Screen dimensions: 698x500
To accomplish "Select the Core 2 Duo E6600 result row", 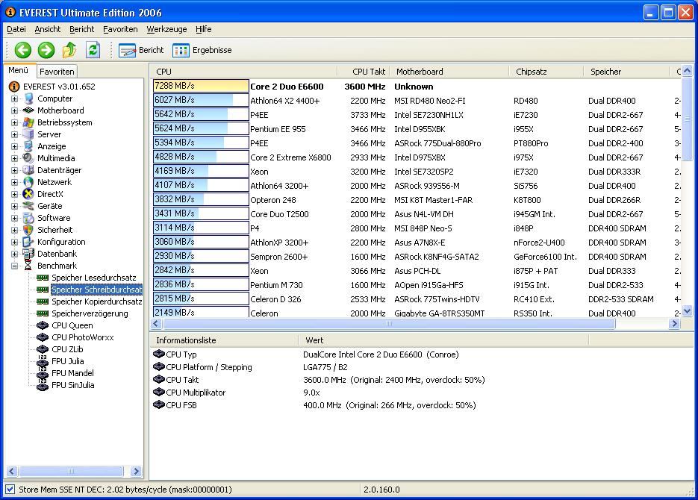I will [x=417, y=87].
